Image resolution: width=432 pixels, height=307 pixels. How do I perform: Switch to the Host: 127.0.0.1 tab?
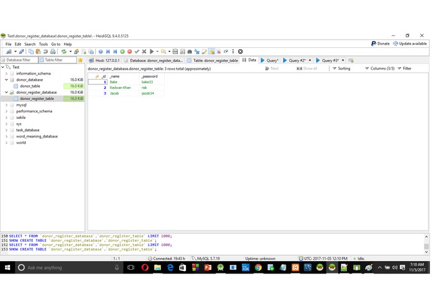pos(104,60)
